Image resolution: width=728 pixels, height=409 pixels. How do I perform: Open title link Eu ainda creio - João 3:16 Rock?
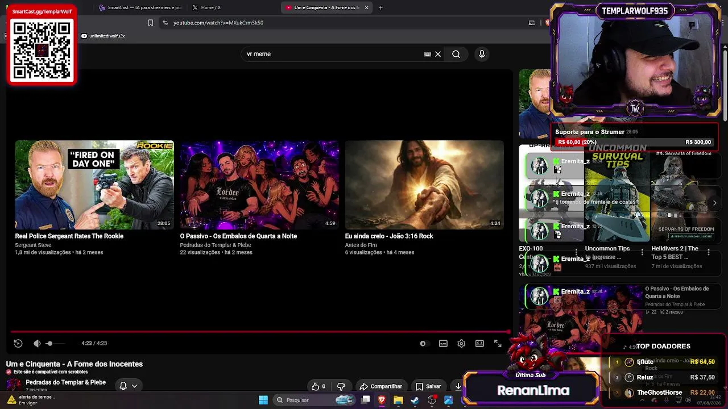click(x=389, y=236)
